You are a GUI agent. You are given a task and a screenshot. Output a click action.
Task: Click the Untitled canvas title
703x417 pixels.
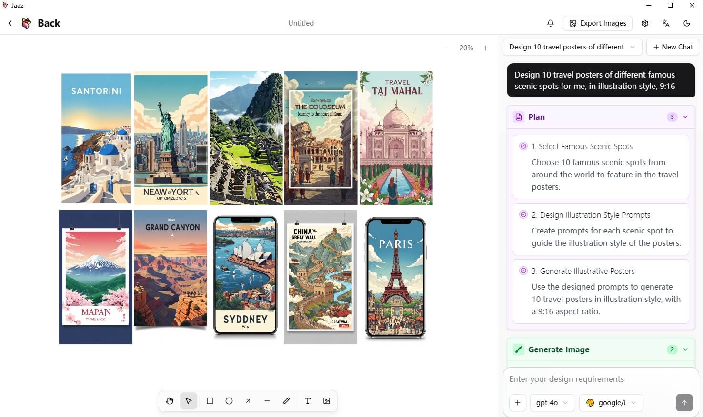point(301,23)
